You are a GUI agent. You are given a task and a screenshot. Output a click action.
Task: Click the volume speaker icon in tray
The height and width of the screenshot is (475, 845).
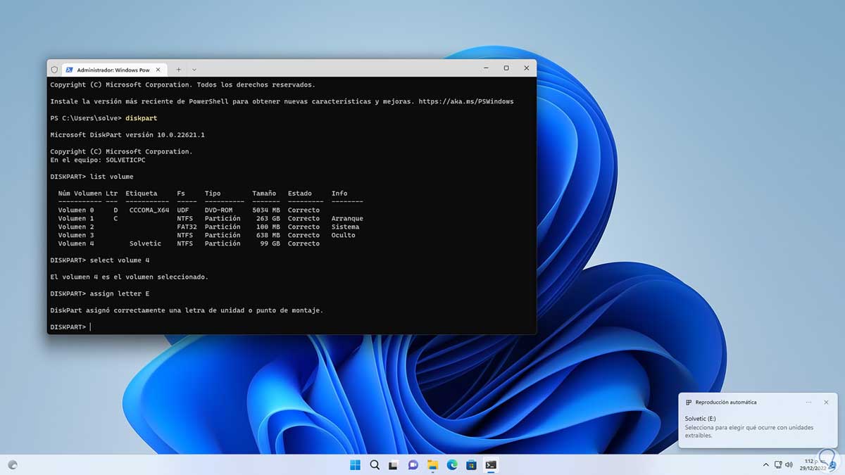click(x=789, y=464)
